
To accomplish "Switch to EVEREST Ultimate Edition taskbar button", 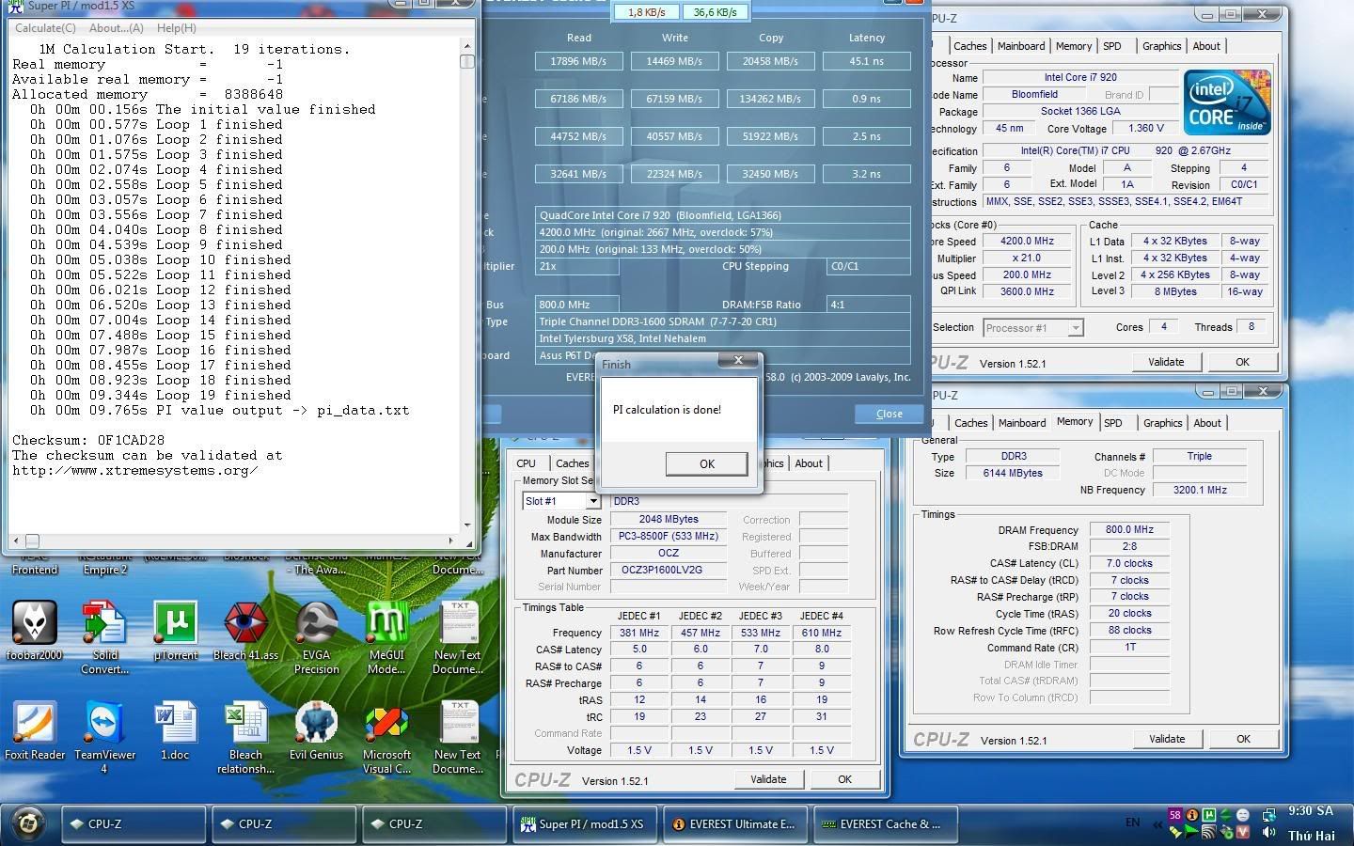I will (733, 823).
